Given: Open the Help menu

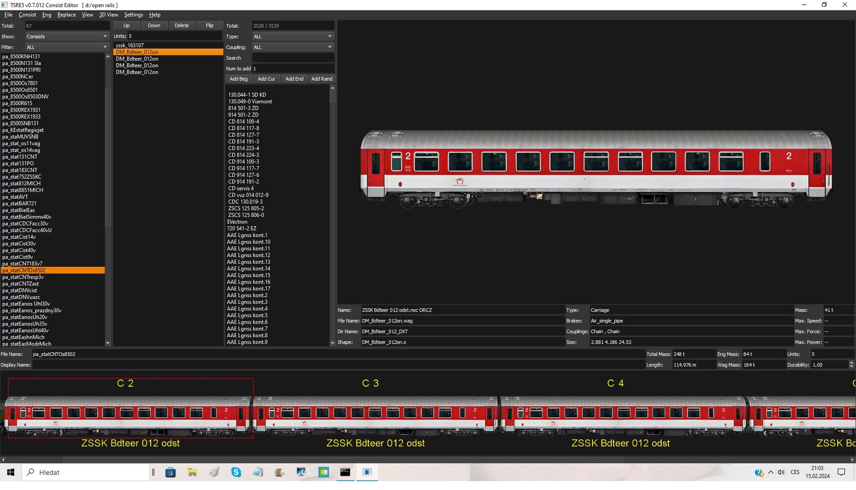Looking at the screenshot, I should point(155,15).
